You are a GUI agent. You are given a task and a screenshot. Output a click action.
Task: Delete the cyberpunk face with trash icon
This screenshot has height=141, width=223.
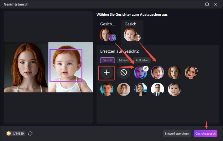(146, 69)
